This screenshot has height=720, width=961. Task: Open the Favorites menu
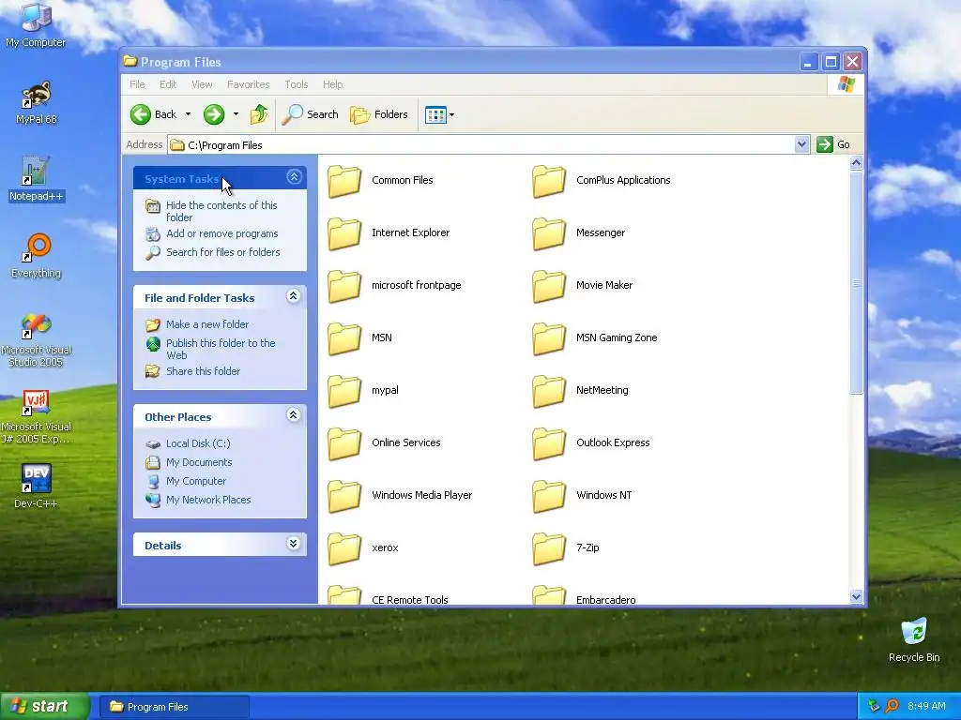(248, 84)
